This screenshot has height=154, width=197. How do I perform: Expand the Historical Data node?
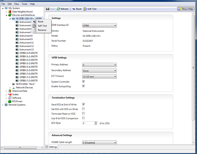tap(6, 91)
